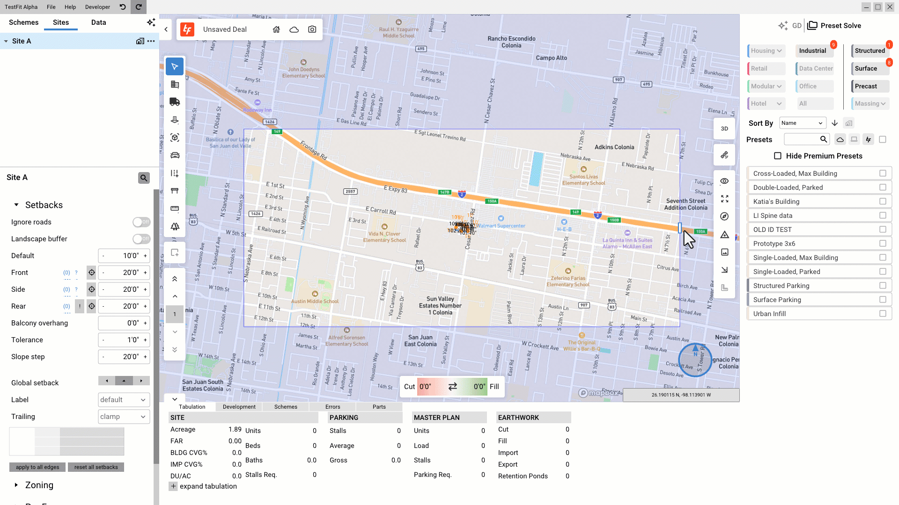
Task: Select the truck industrial tool icon
Action: point(175,102)
